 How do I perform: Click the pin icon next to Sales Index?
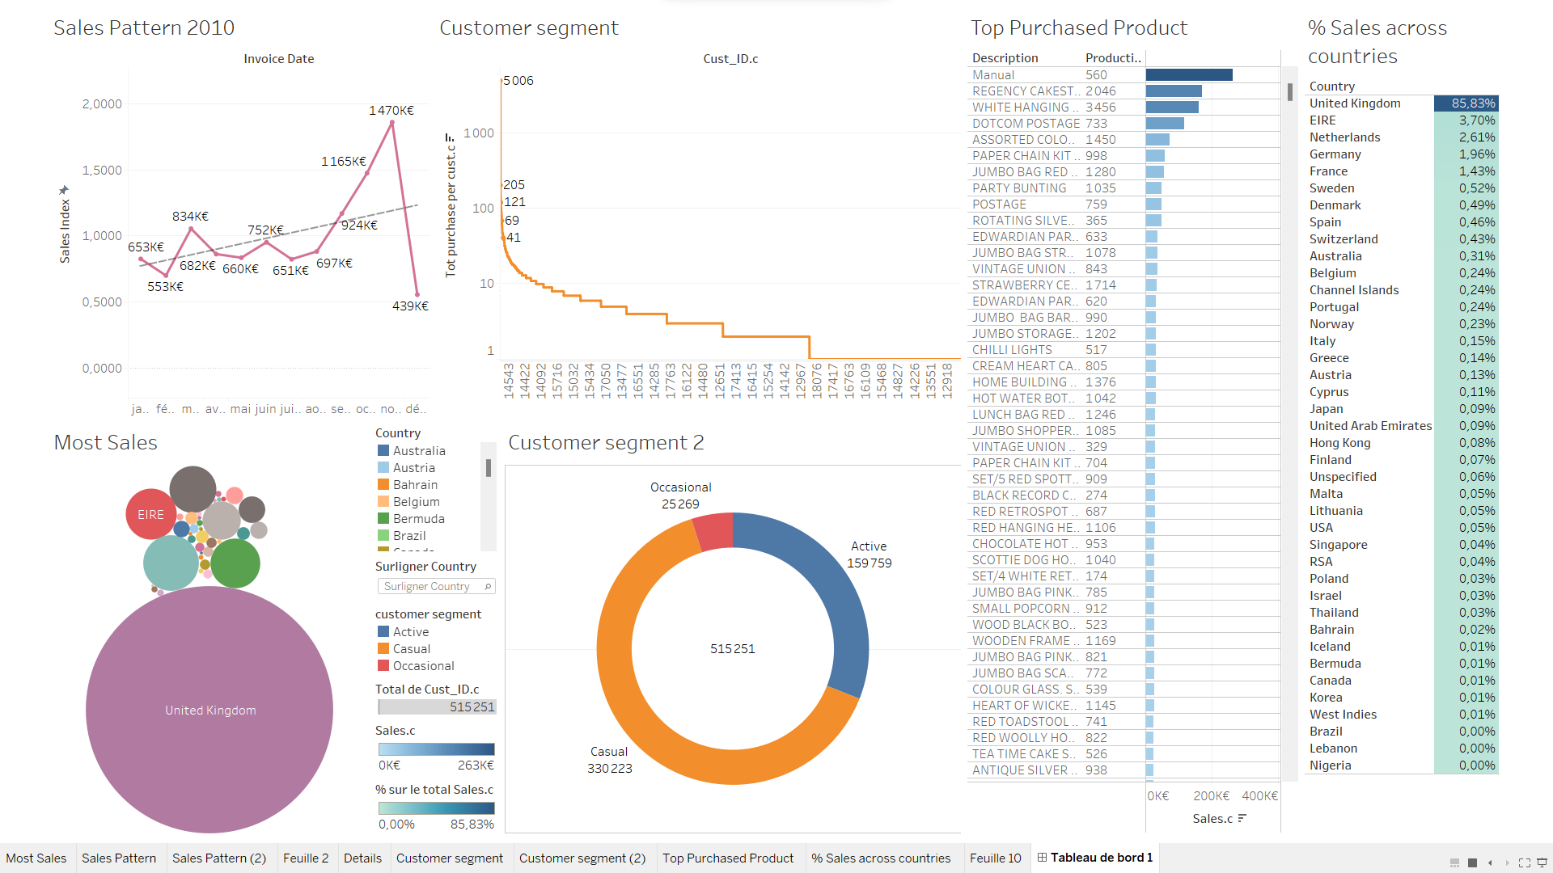(x=65, y=190)
